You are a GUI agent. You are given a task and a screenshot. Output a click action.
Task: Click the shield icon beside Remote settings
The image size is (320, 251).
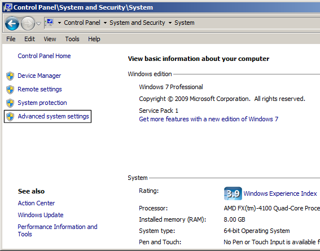coord(10,90)
